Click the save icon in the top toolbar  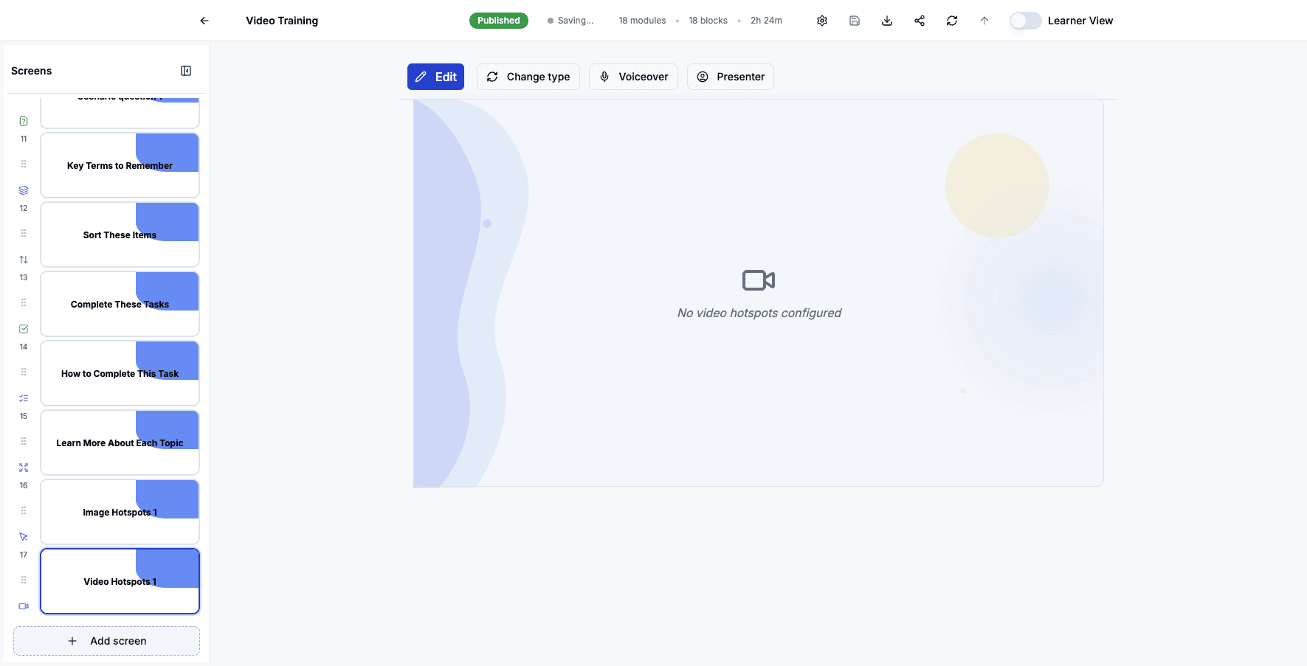[855, 21]
